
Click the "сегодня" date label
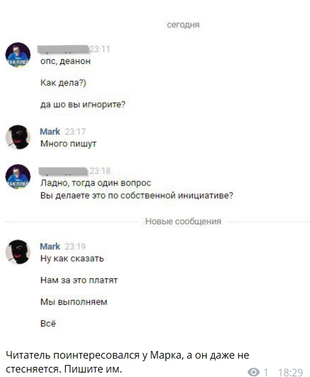(183, 25)
